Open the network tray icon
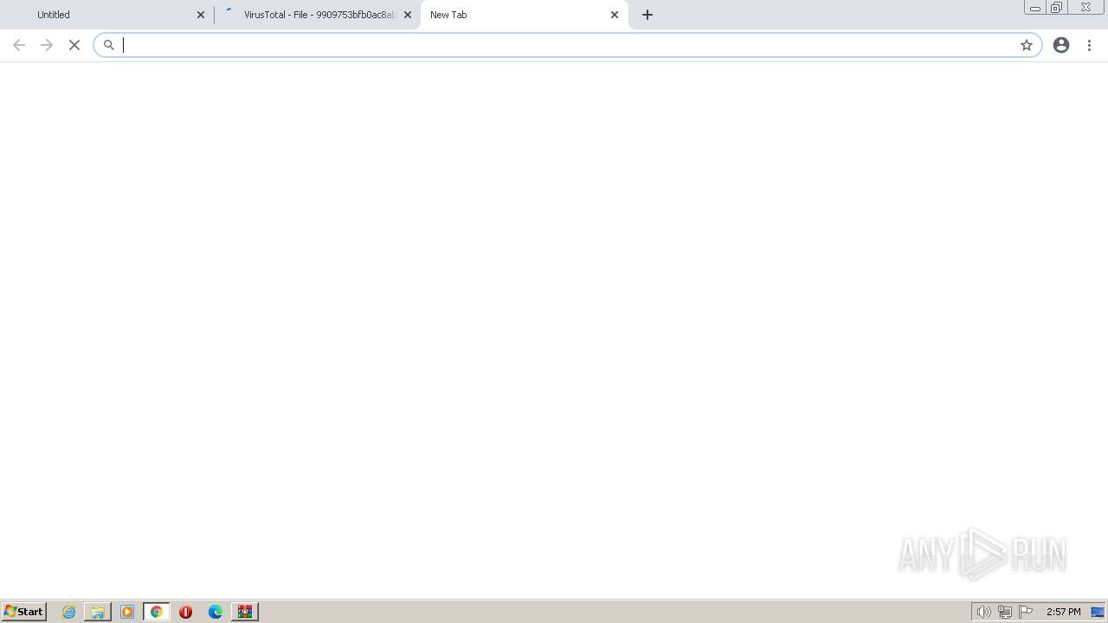Screen dimensions: 1108x623 pos(1005,612)
